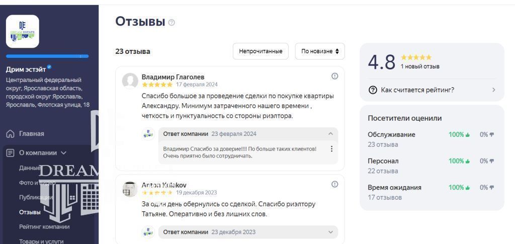This screenshot has height=244, width=515.
Task: Click the profile completion progress bar
Action: pyautogui.click(x=47, y=56)
